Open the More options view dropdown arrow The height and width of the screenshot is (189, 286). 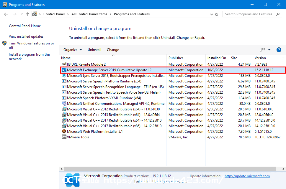269,50
